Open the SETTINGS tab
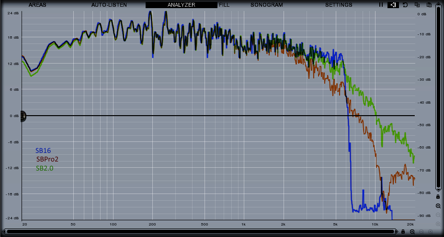444x237 pixels. point(339,5)
